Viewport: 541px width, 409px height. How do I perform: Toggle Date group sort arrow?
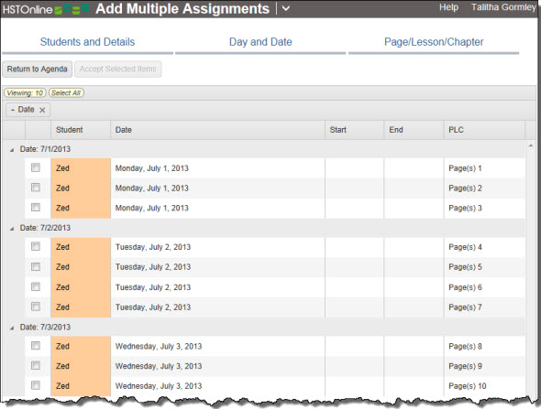point(13,110)
